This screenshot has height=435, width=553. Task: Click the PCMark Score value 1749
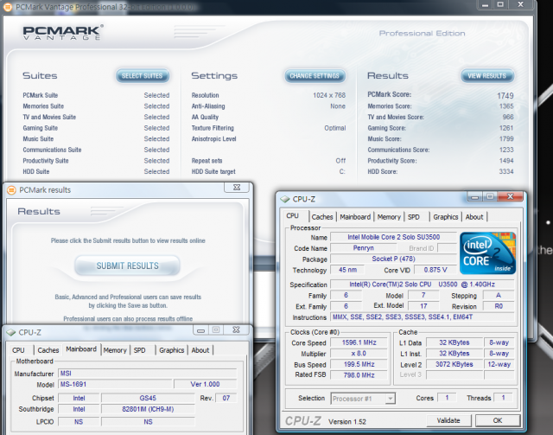(505, 96)
